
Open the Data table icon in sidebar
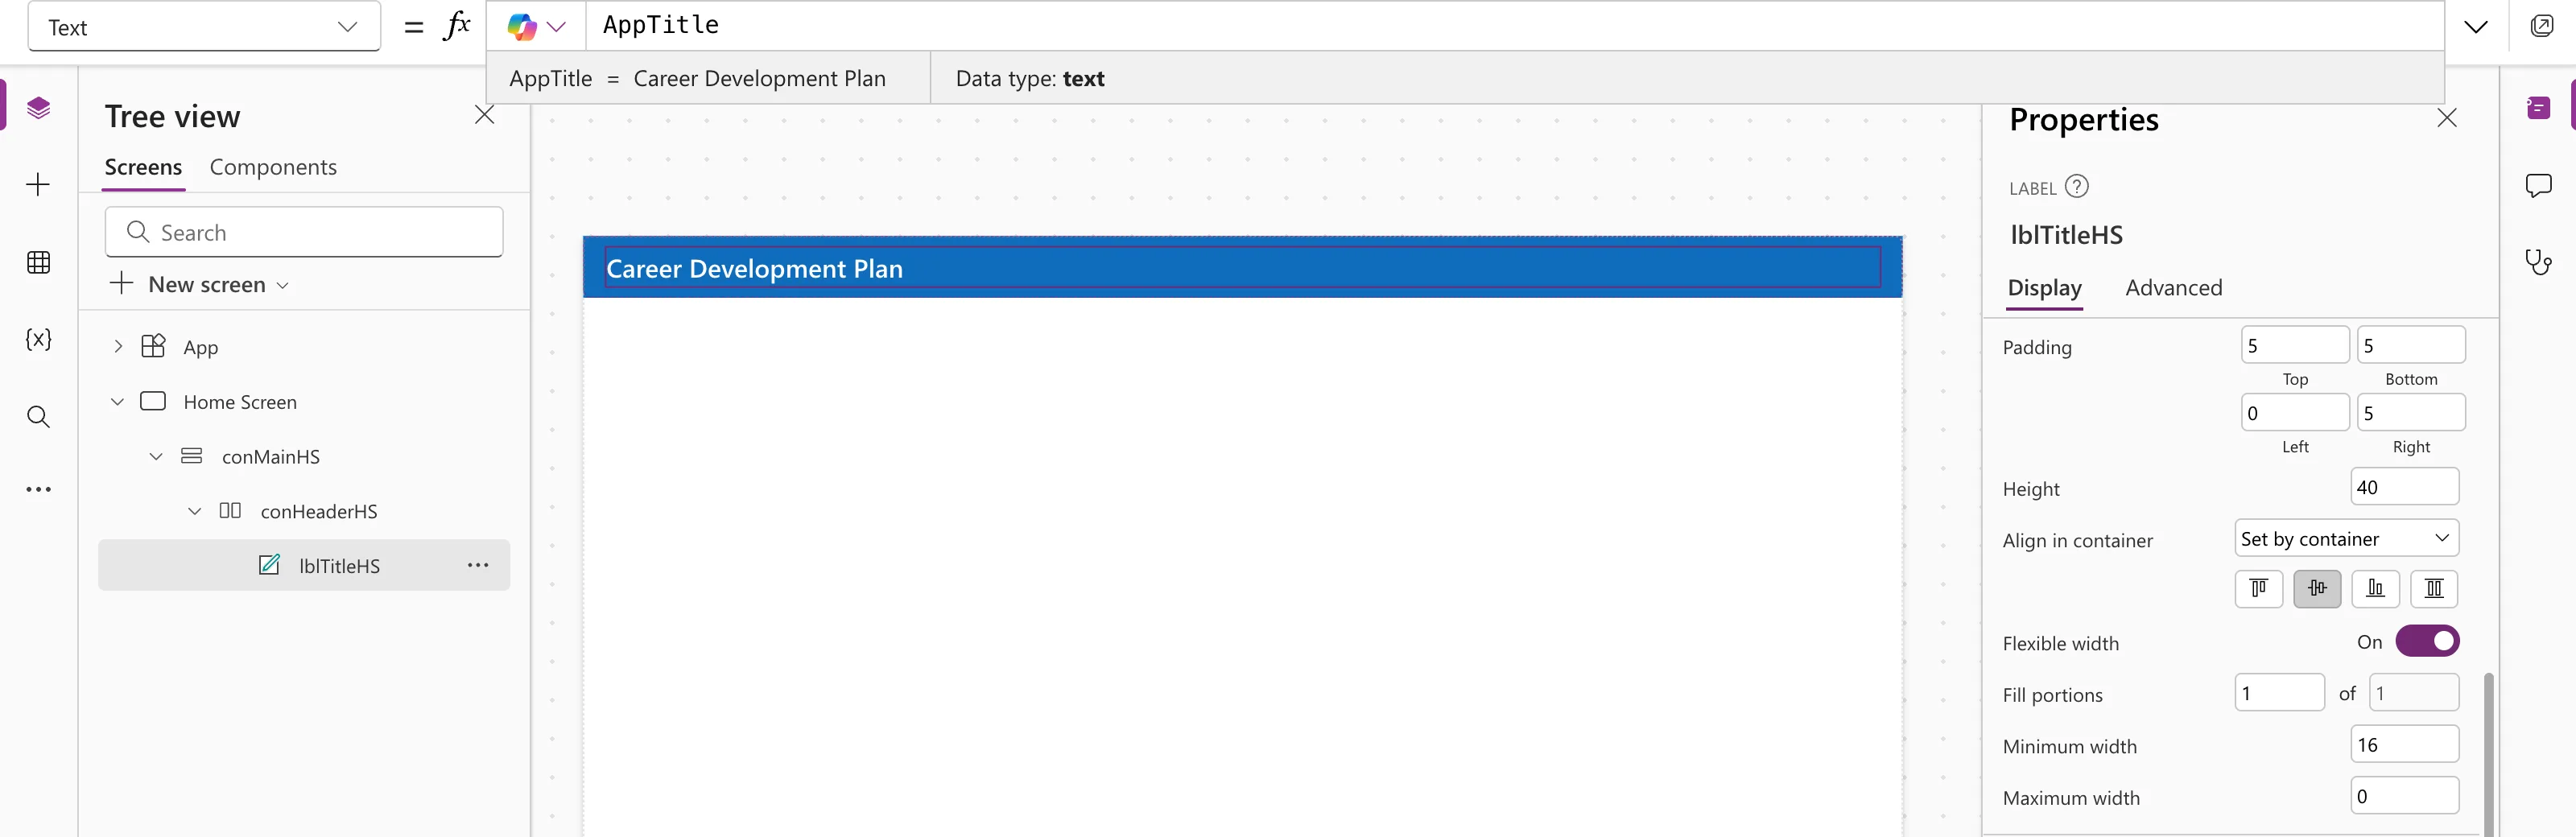pyautogui.click(x=38, y=262)
